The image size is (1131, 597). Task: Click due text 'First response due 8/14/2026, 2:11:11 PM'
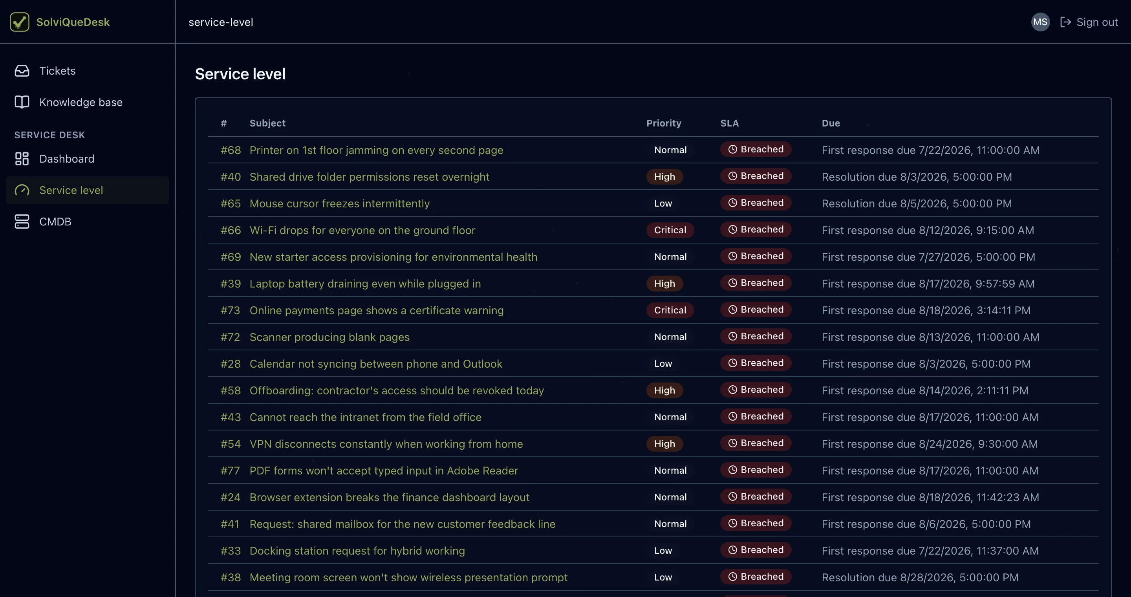(x=925, y=391)
